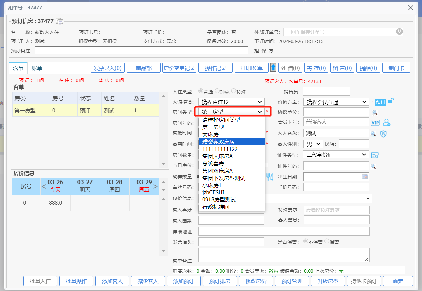Click the 修改房价 button
Screen dimensions: 422x291
(x=256, y=281)
